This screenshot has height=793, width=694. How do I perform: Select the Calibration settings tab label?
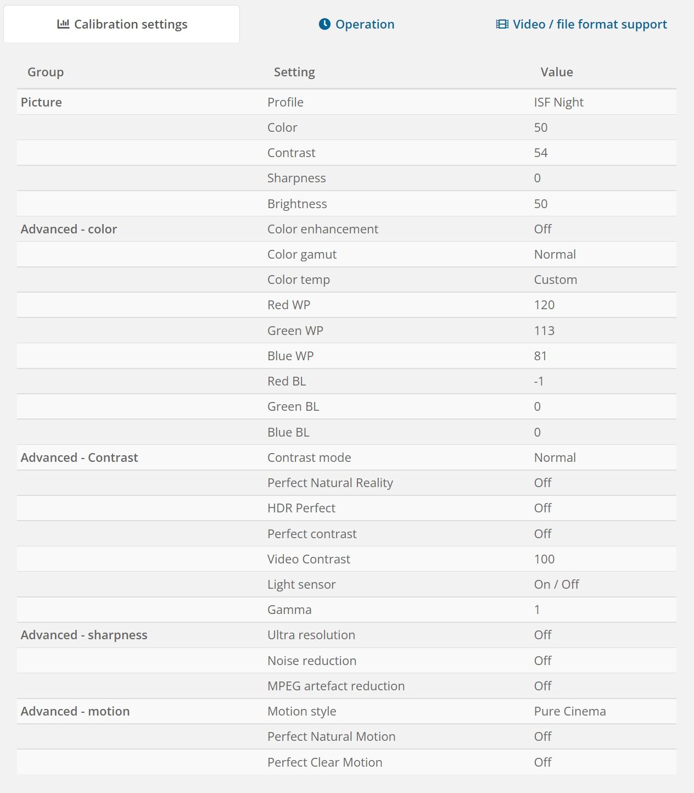131,24
